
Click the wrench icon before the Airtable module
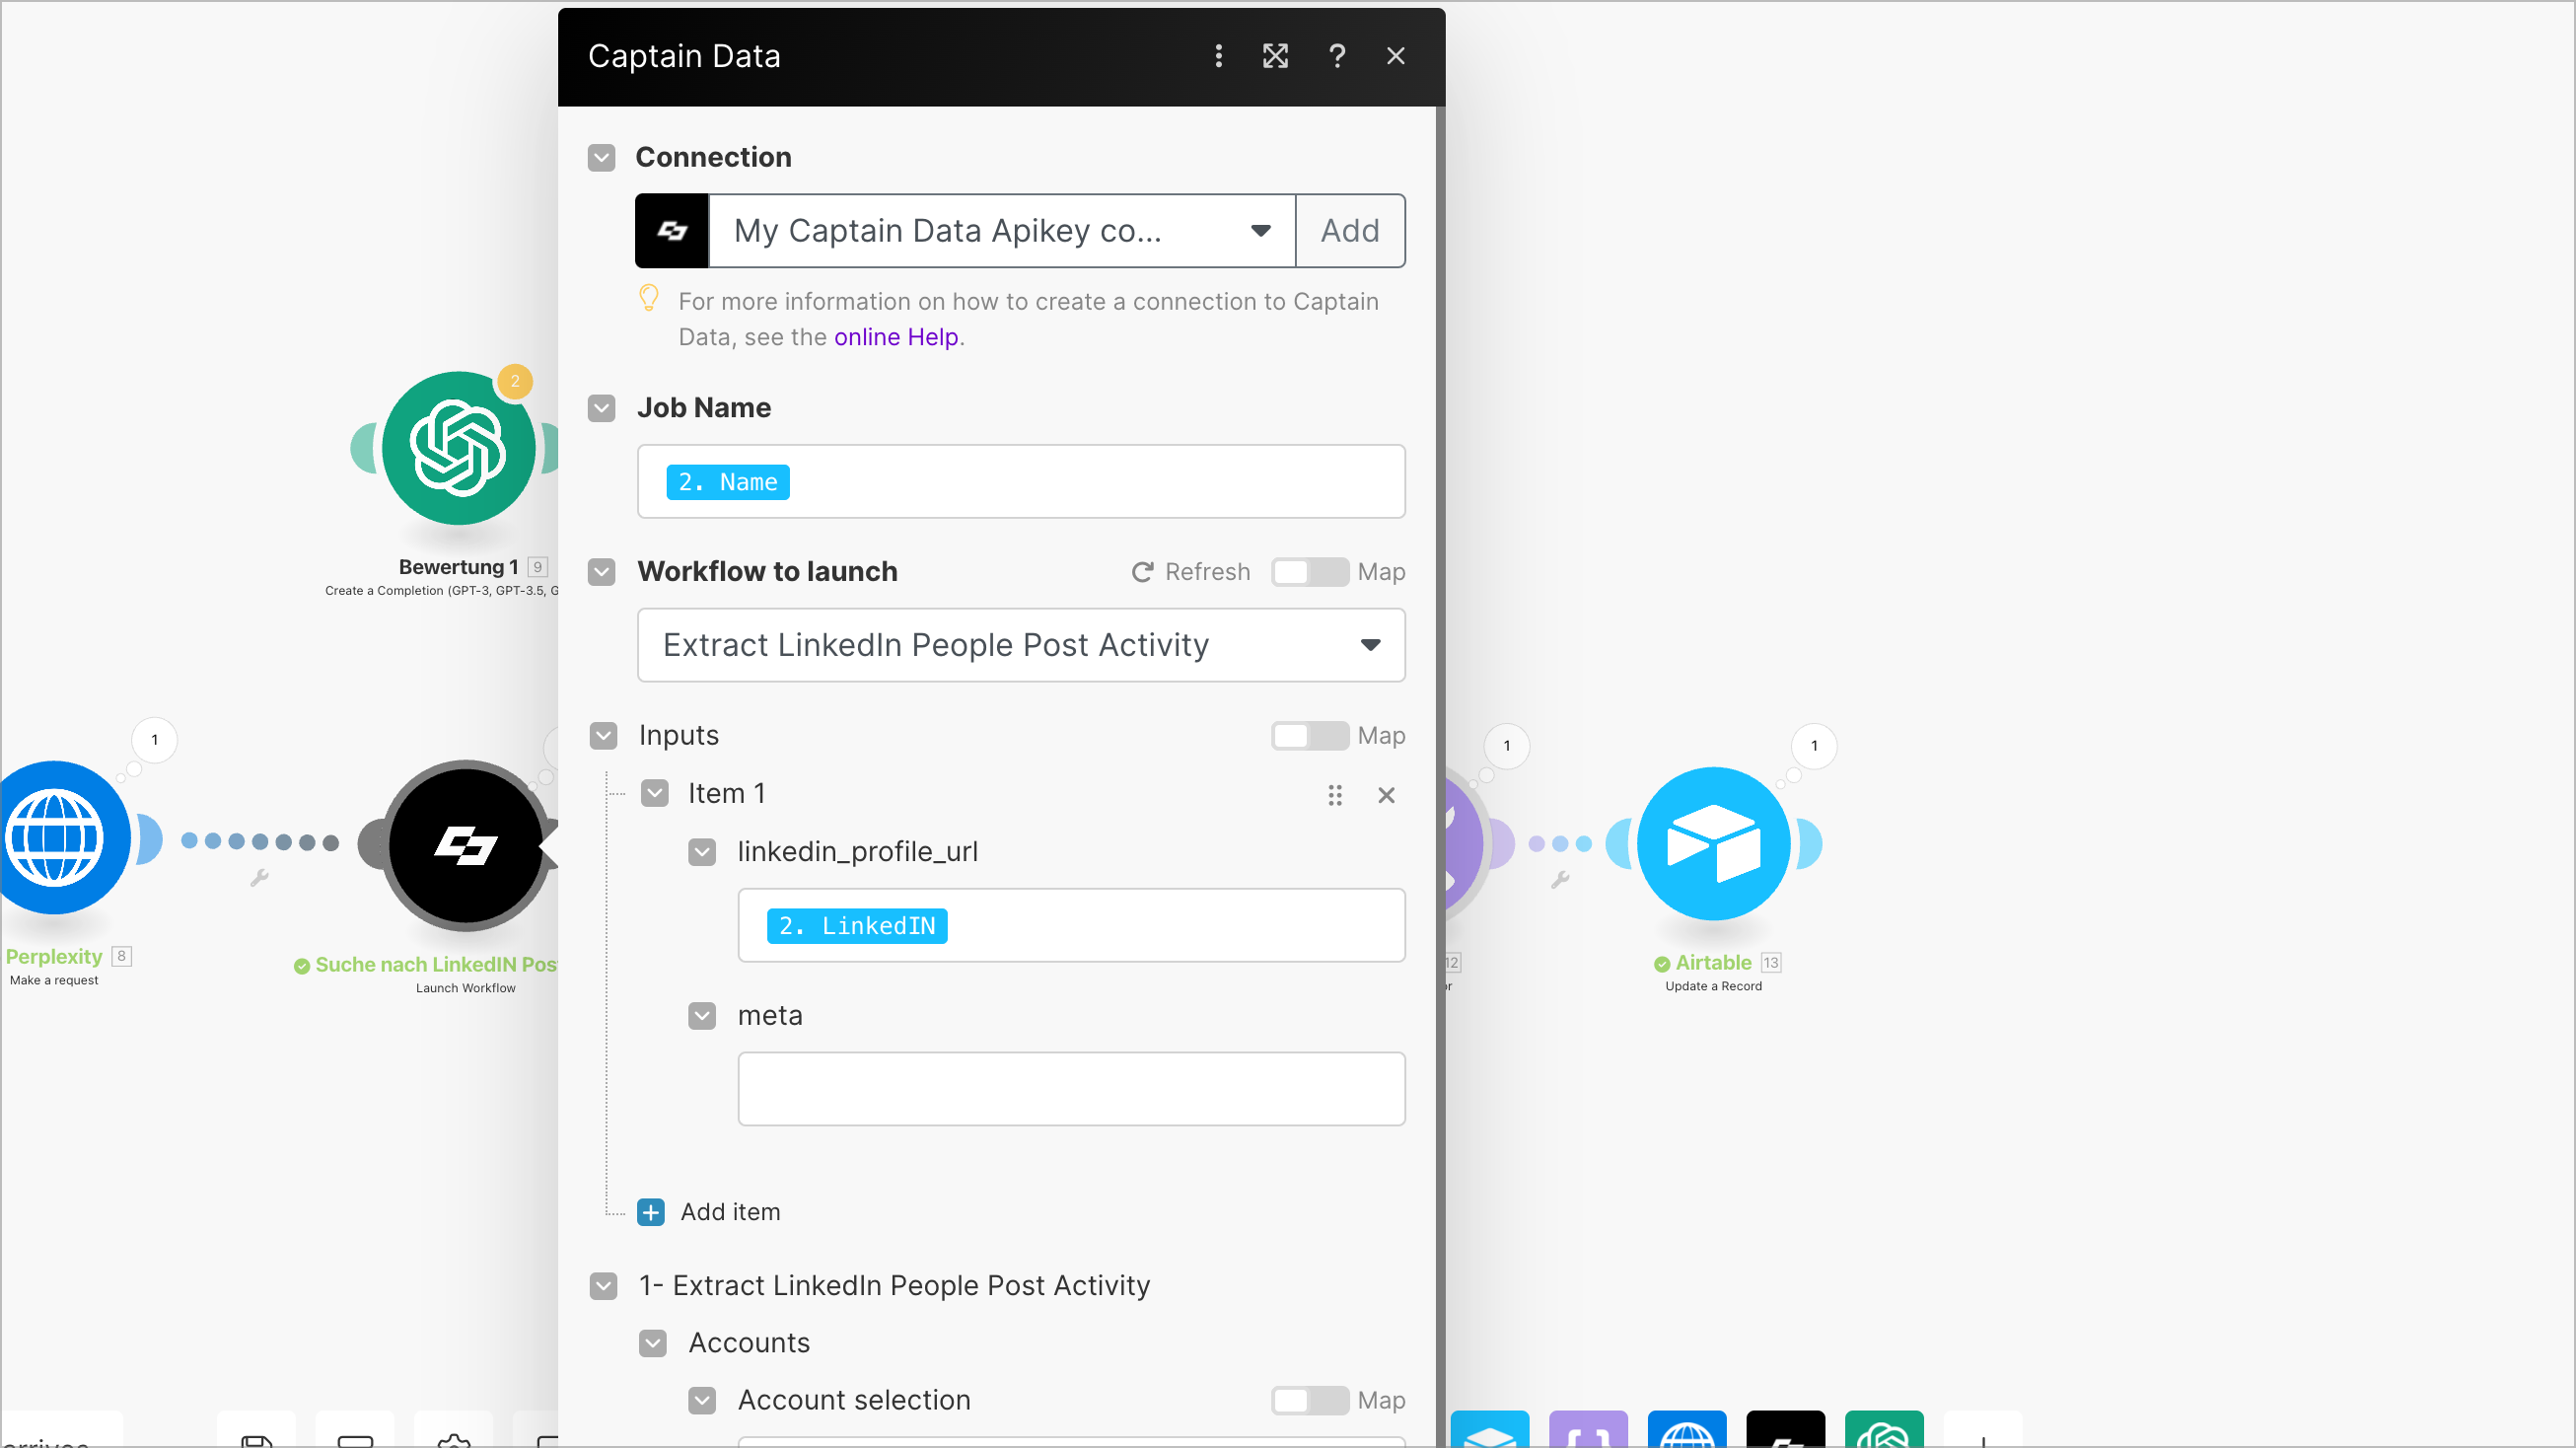tap(1560, 880)
